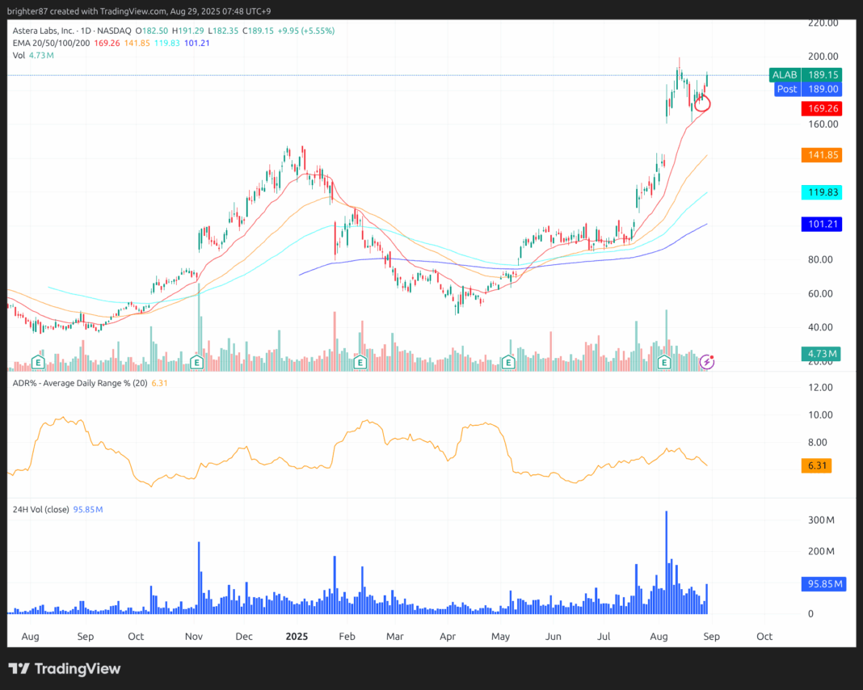Select the red circle drawing on chart
Viewport: 863px width, 690px height.
tap(702, 102)
